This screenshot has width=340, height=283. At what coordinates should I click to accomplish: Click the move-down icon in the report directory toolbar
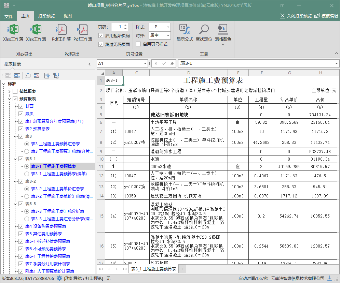click(x=17, y=75)
